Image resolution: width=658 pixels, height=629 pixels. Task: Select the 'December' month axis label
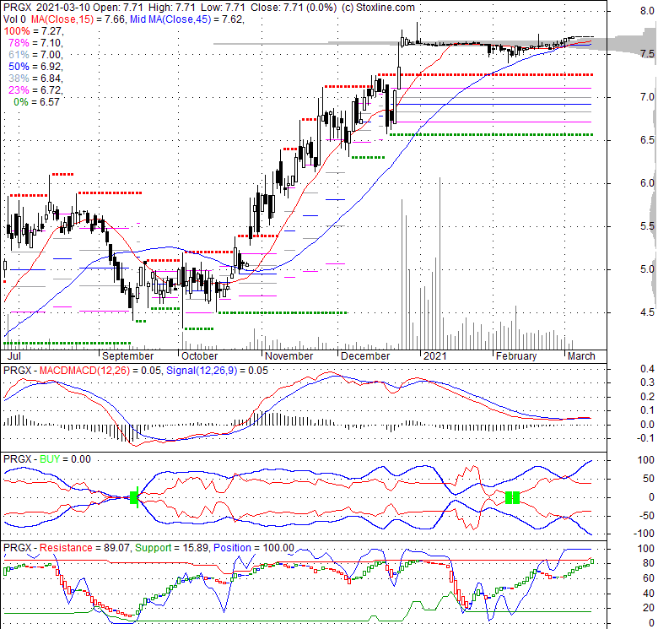pyautogui.click(x=365, y=356)
